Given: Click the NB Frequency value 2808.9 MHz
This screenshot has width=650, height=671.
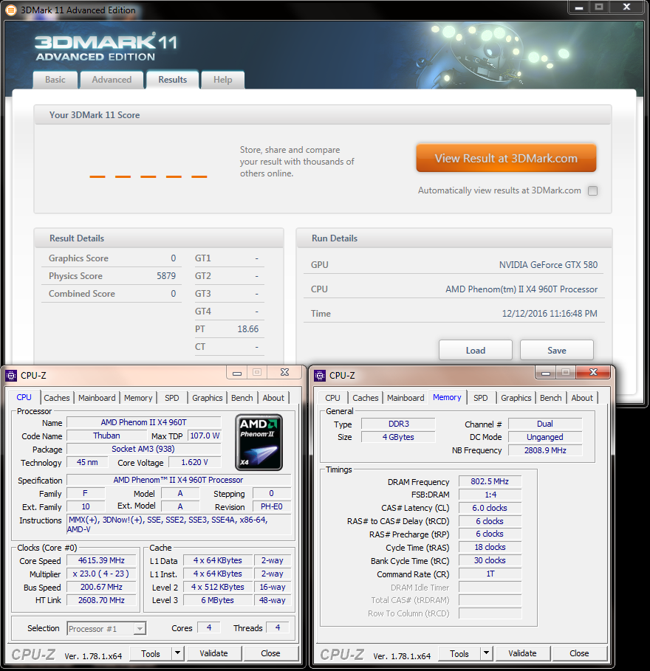Looking at the screenshot, I should pyautogui.click(x=545, y=450).
